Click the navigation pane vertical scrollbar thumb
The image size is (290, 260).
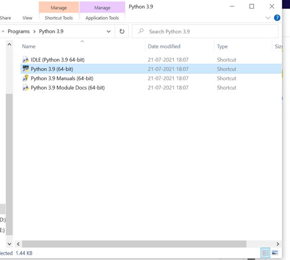pyautogui.click(x=9, y=164)
